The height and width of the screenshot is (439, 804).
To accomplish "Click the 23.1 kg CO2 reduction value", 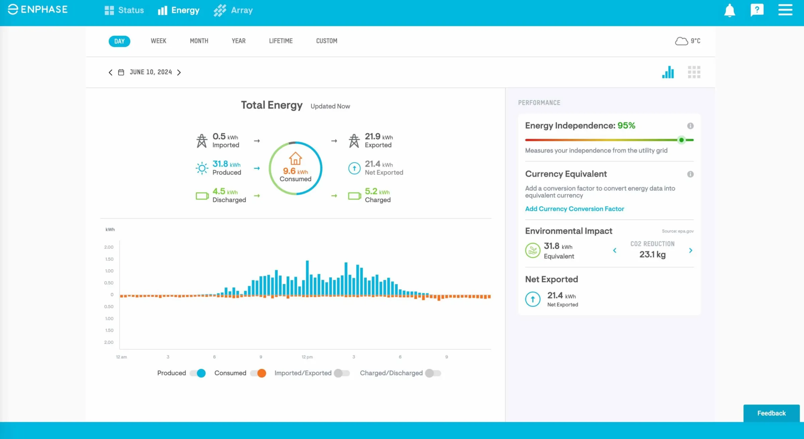I will (652, 255).
